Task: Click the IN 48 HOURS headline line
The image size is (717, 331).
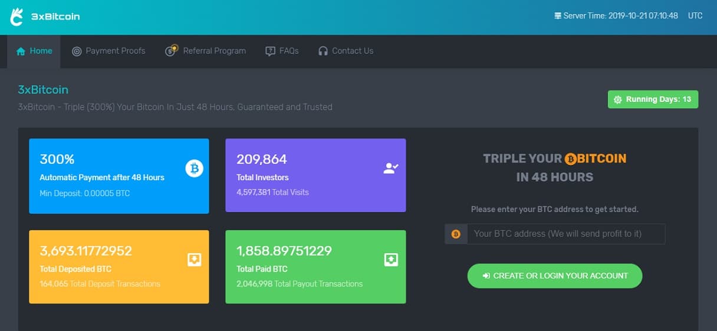Action: 555,177
